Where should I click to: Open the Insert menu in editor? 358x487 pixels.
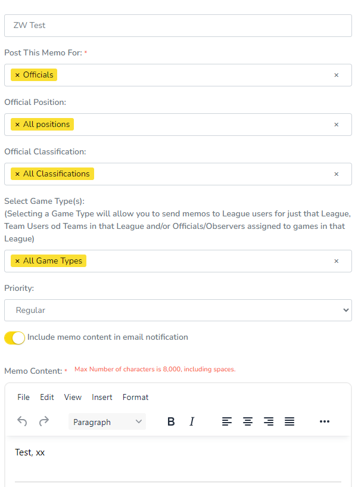pos(102,397)
